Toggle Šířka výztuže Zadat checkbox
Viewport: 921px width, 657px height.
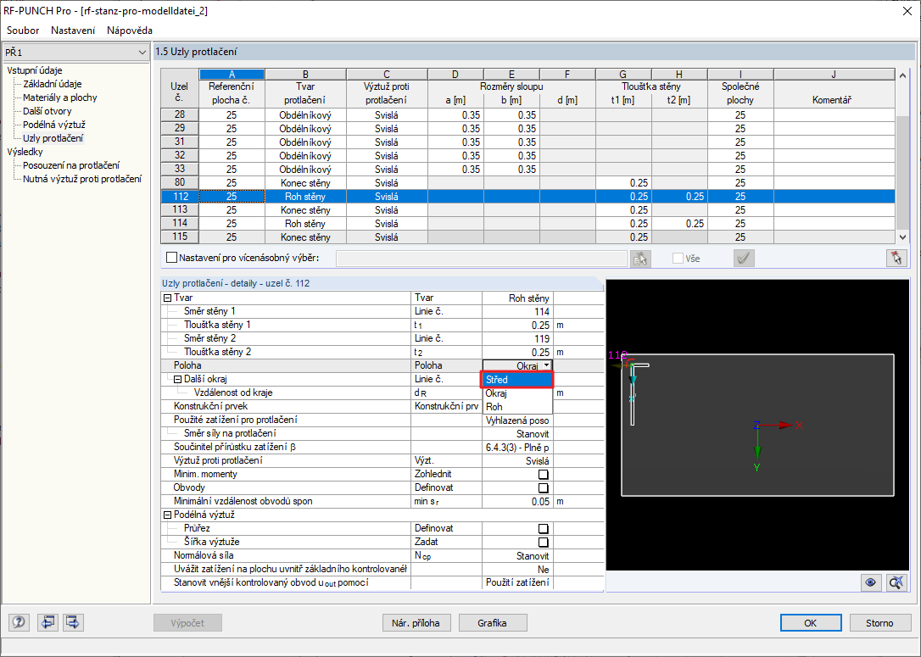(x=544, y=542)
